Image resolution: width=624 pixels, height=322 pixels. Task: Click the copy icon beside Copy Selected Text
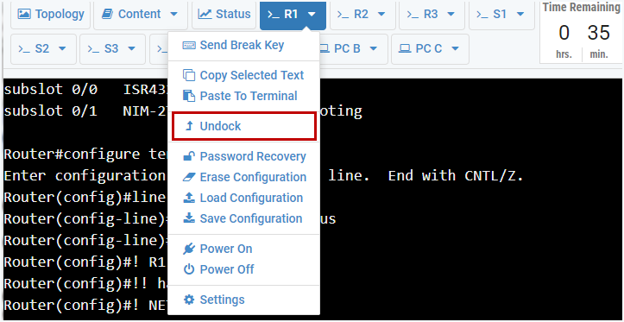tap(189, 75)
